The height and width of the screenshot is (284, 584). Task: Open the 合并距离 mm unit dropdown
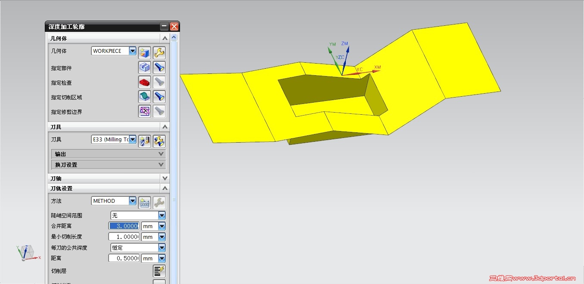point(162,226)
